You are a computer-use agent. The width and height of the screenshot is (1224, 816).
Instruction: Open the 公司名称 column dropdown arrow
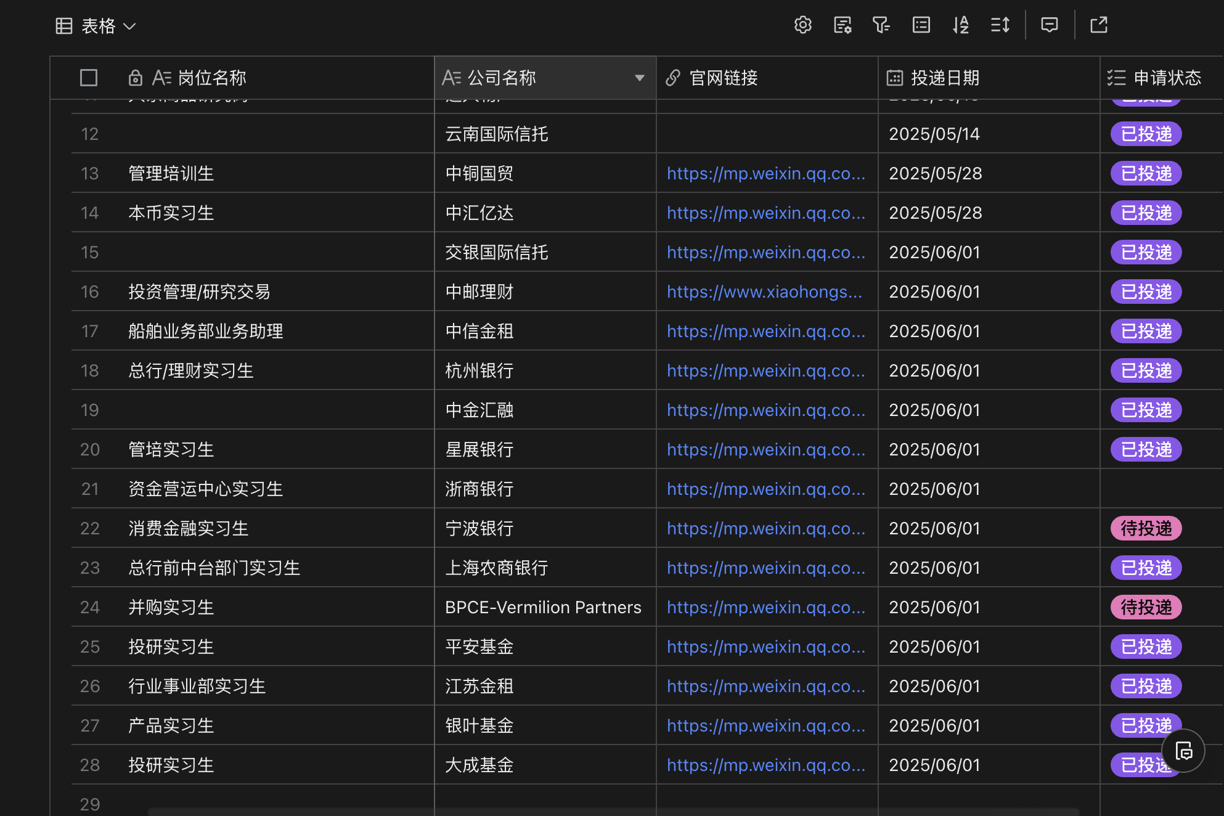click(x=640, y=78)
